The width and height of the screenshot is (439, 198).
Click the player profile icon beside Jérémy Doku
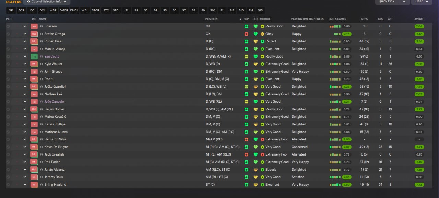tap(41, 177)
